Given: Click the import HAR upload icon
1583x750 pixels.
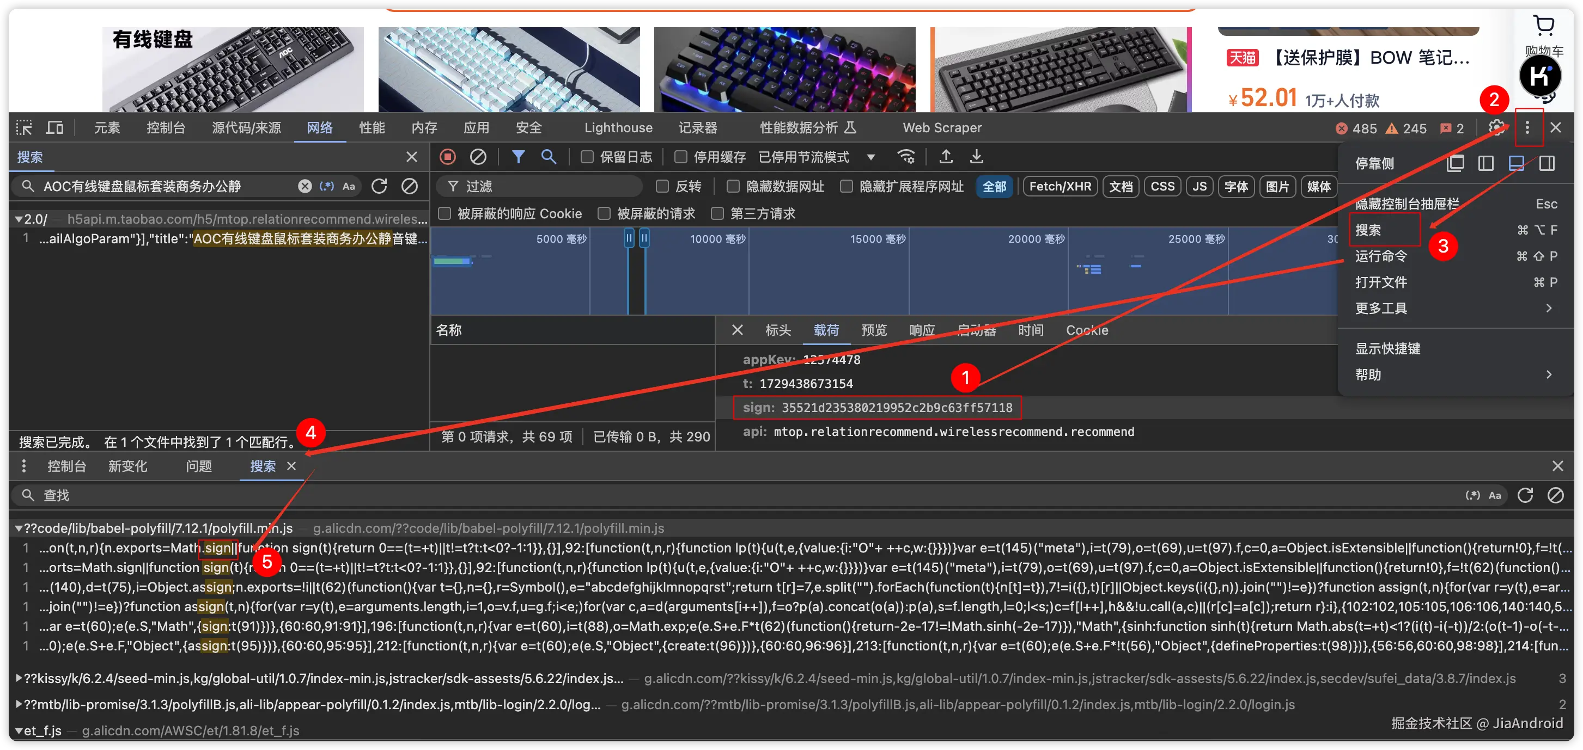Looking at the screenshot, I should [x=946, y=157].
